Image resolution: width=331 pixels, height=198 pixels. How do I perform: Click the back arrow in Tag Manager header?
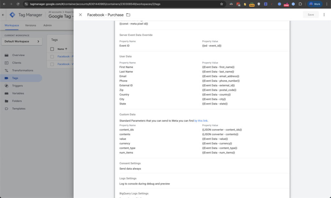point(3,15)
